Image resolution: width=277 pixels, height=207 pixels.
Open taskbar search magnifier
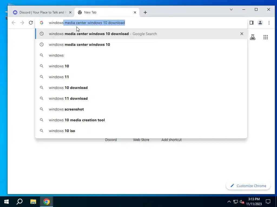coord(19,202)
